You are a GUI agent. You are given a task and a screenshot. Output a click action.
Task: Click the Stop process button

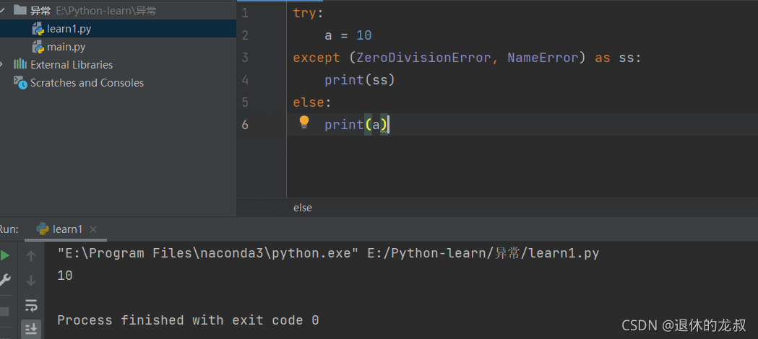4,311
